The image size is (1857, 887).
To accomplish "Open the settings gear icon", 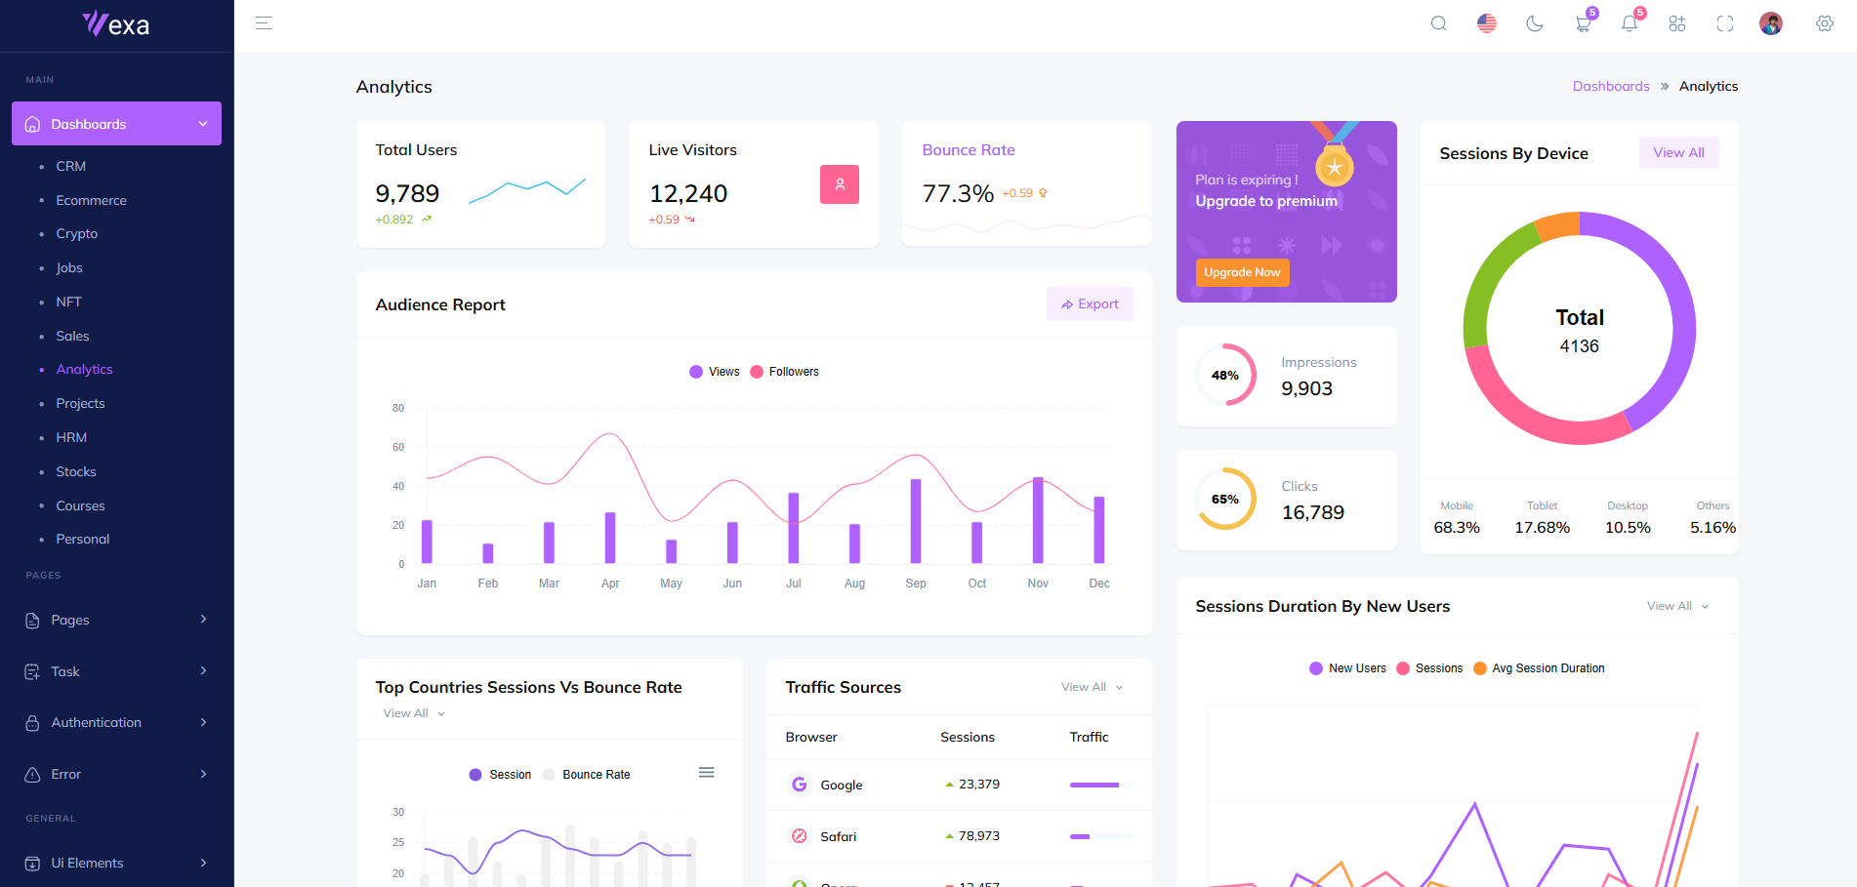I will [x=1824, y=23].
